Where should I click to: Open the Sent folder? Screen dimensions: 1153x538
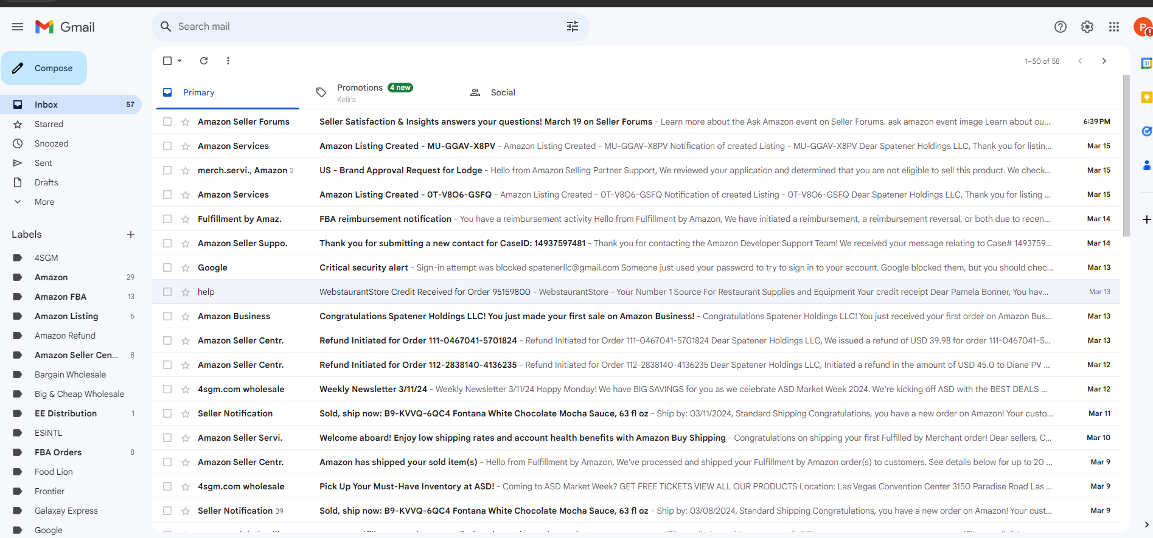click(x=71, y=163)
